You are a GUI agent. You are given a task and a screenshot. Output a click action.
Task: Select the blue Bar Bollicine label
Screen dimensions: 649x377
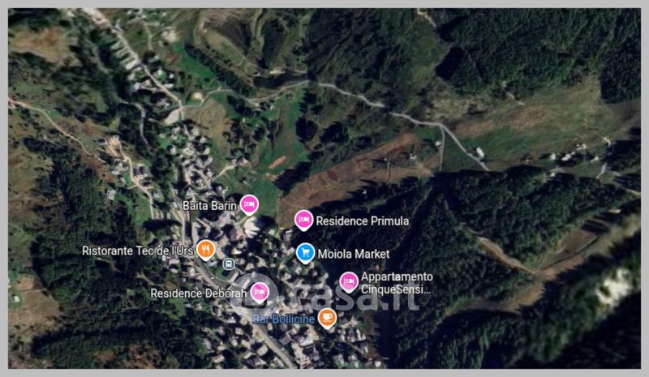pos(283,319)
